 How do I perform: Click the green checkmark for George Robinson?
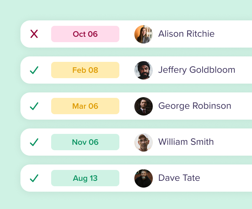34,106
